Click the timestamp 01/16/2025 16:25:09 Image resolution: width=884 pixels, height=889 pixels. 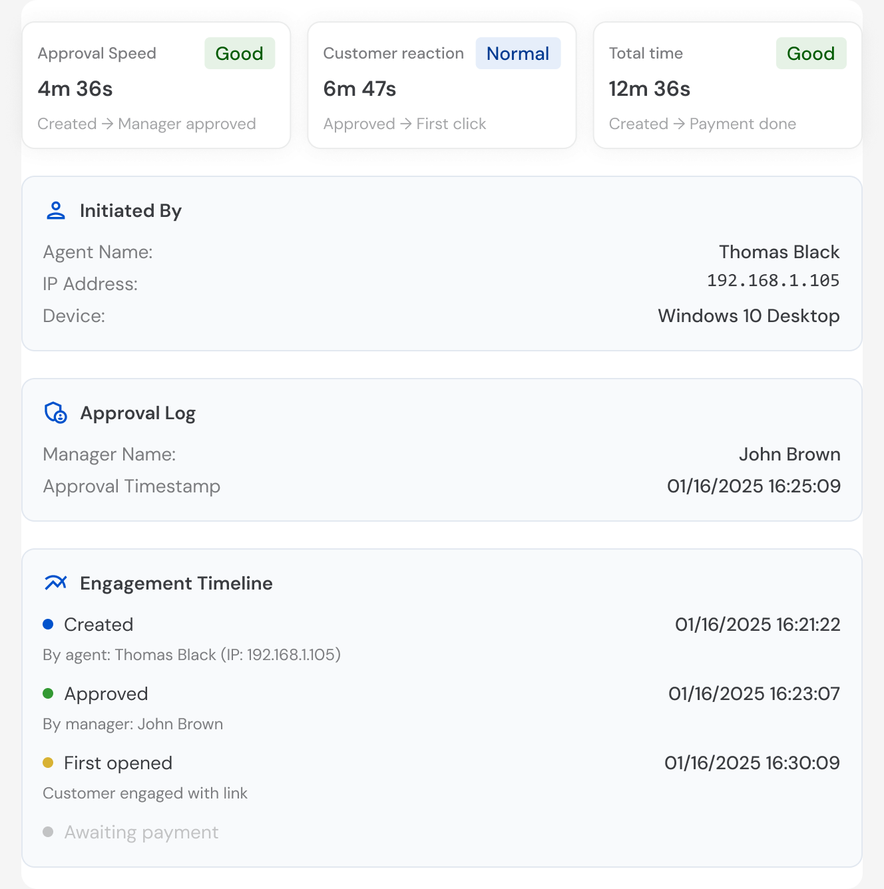coord(754,486)
